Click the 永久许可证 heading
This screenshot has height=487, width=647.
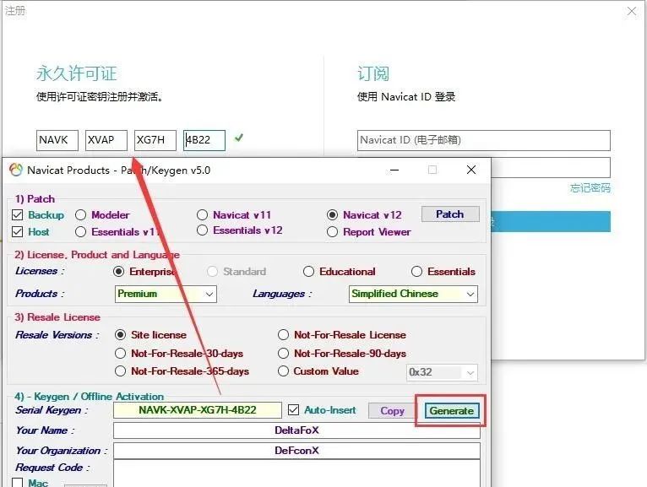77,73
